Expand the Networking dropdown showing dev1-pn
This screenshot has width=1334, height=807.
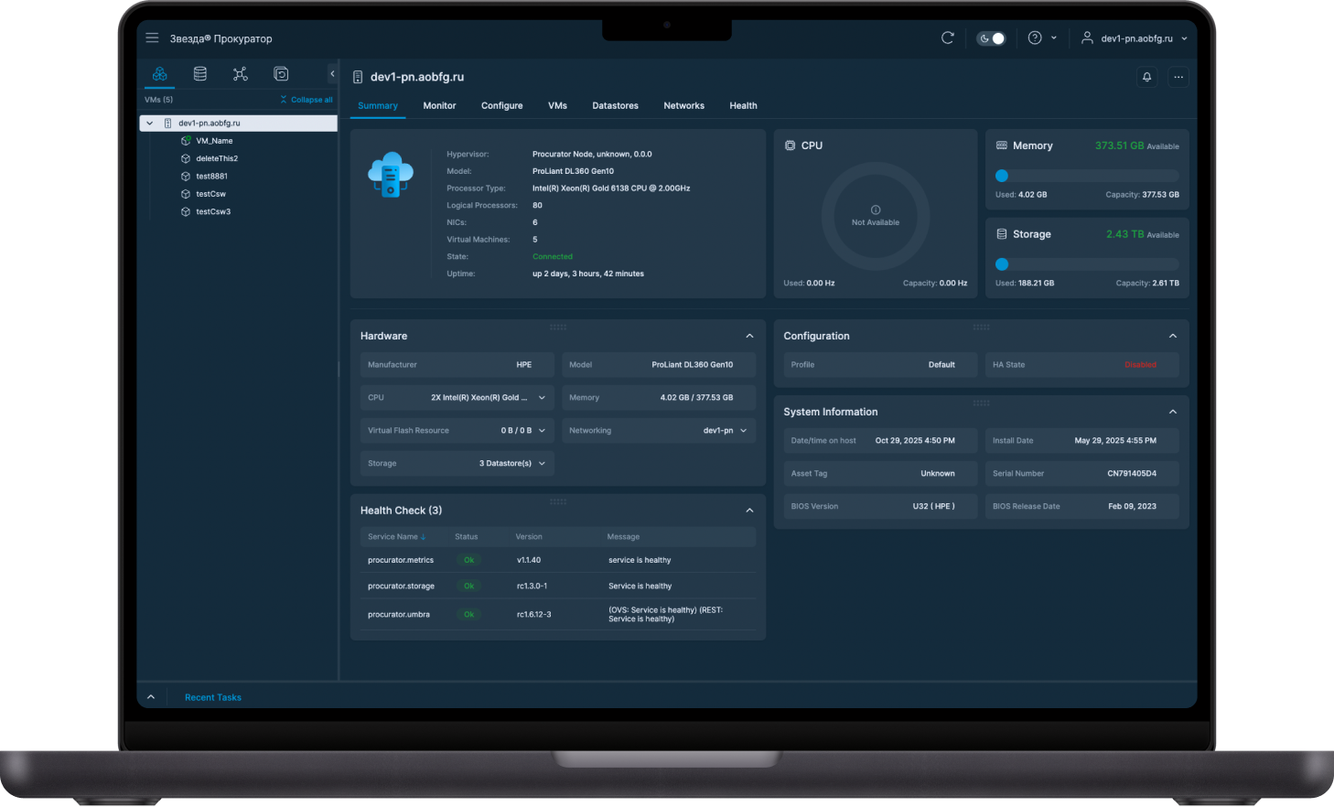(x=745, y=430)
